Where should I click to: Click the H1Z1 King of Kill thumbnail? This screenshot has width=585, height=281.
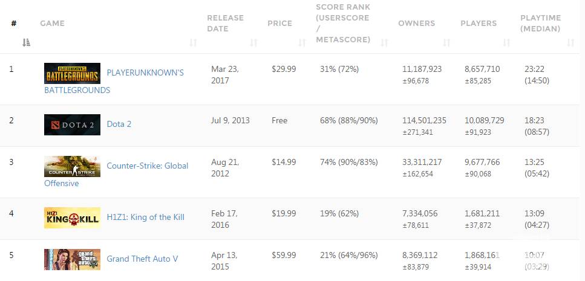tap(72, 218)
